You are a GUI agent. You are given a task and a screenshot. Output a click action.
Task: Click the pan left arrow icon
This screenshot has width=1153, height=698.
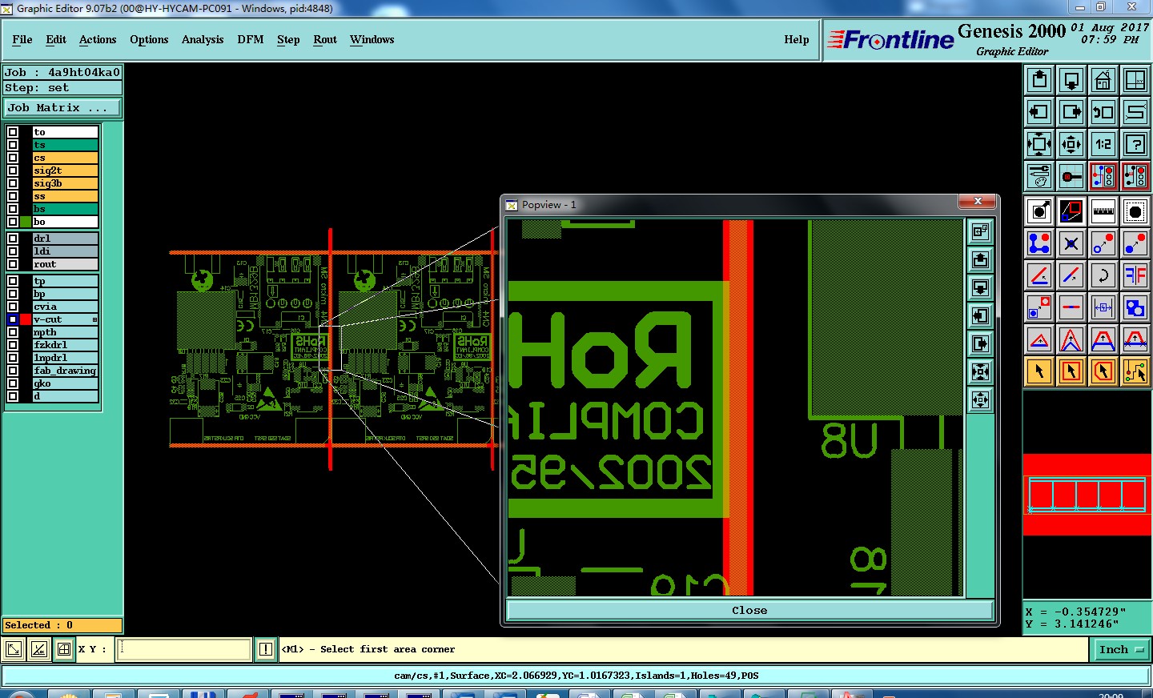pyautogui.click(x=1039, y=112)
